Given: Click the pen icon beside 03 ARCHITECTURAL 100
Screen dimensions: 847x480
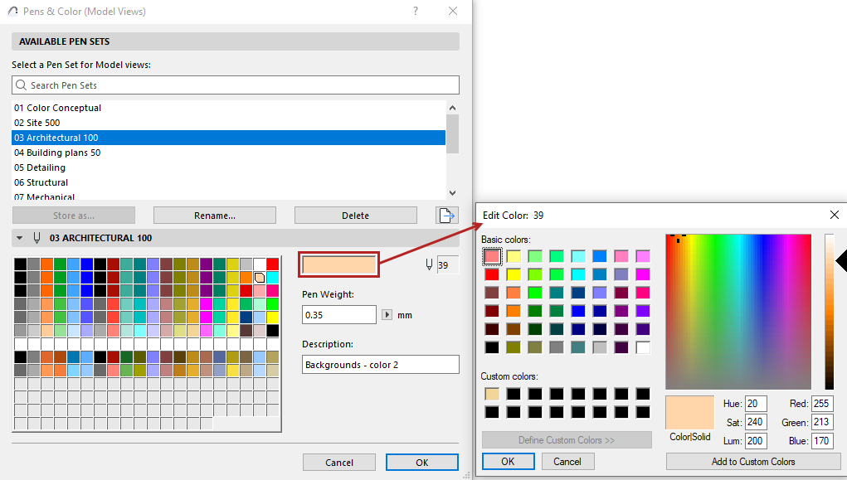Looking at the screenshot, I should click(x=37, y=238).
